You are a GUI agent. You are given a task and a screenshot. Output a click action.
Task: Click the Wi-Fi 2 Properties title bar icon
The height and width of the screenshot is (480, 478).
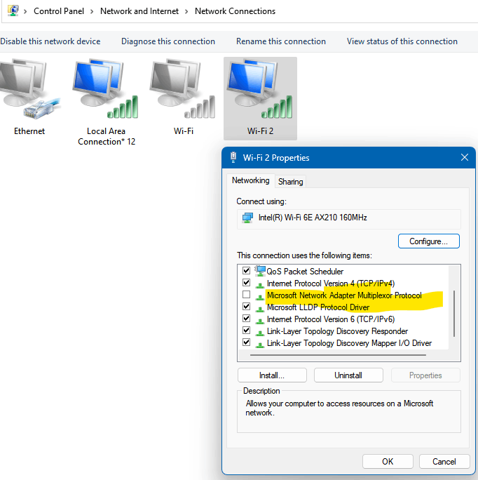(x=233, y=157)
